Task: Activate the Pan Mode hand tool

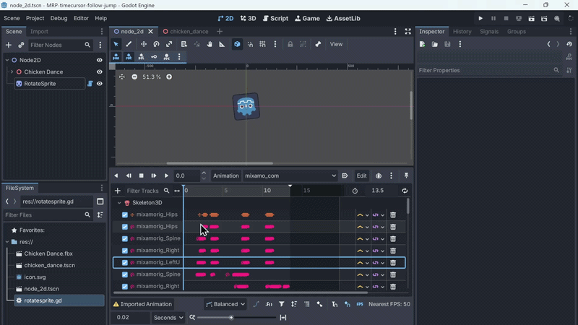Action: [210, 44]
